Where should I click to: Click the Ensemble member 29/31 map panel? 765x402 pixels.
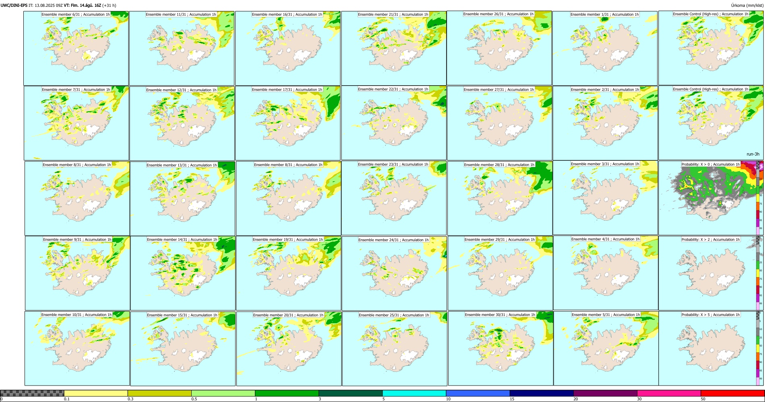point(500,273)
